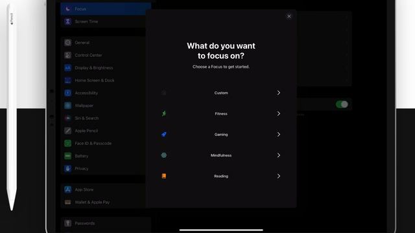Image resolution: width=415 pixels, height=233 pixels.
Task: Click the Gaming rocket icon
Action: (x=164, y=135)
